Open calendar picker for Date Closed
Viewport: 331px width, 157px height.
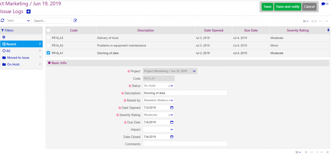pos(172,137)
